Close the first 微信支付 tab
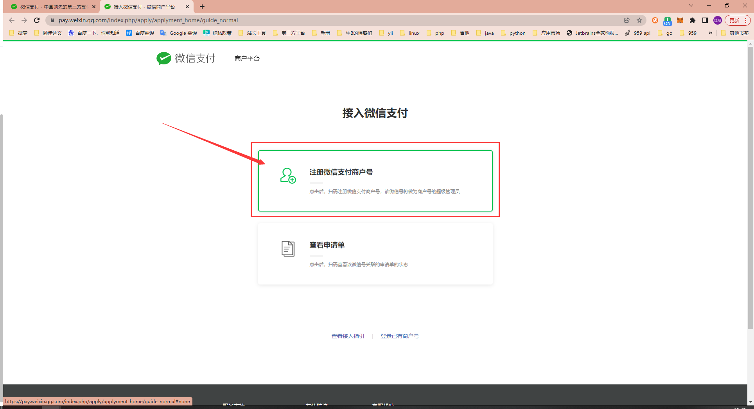 [x=94, y=7]
